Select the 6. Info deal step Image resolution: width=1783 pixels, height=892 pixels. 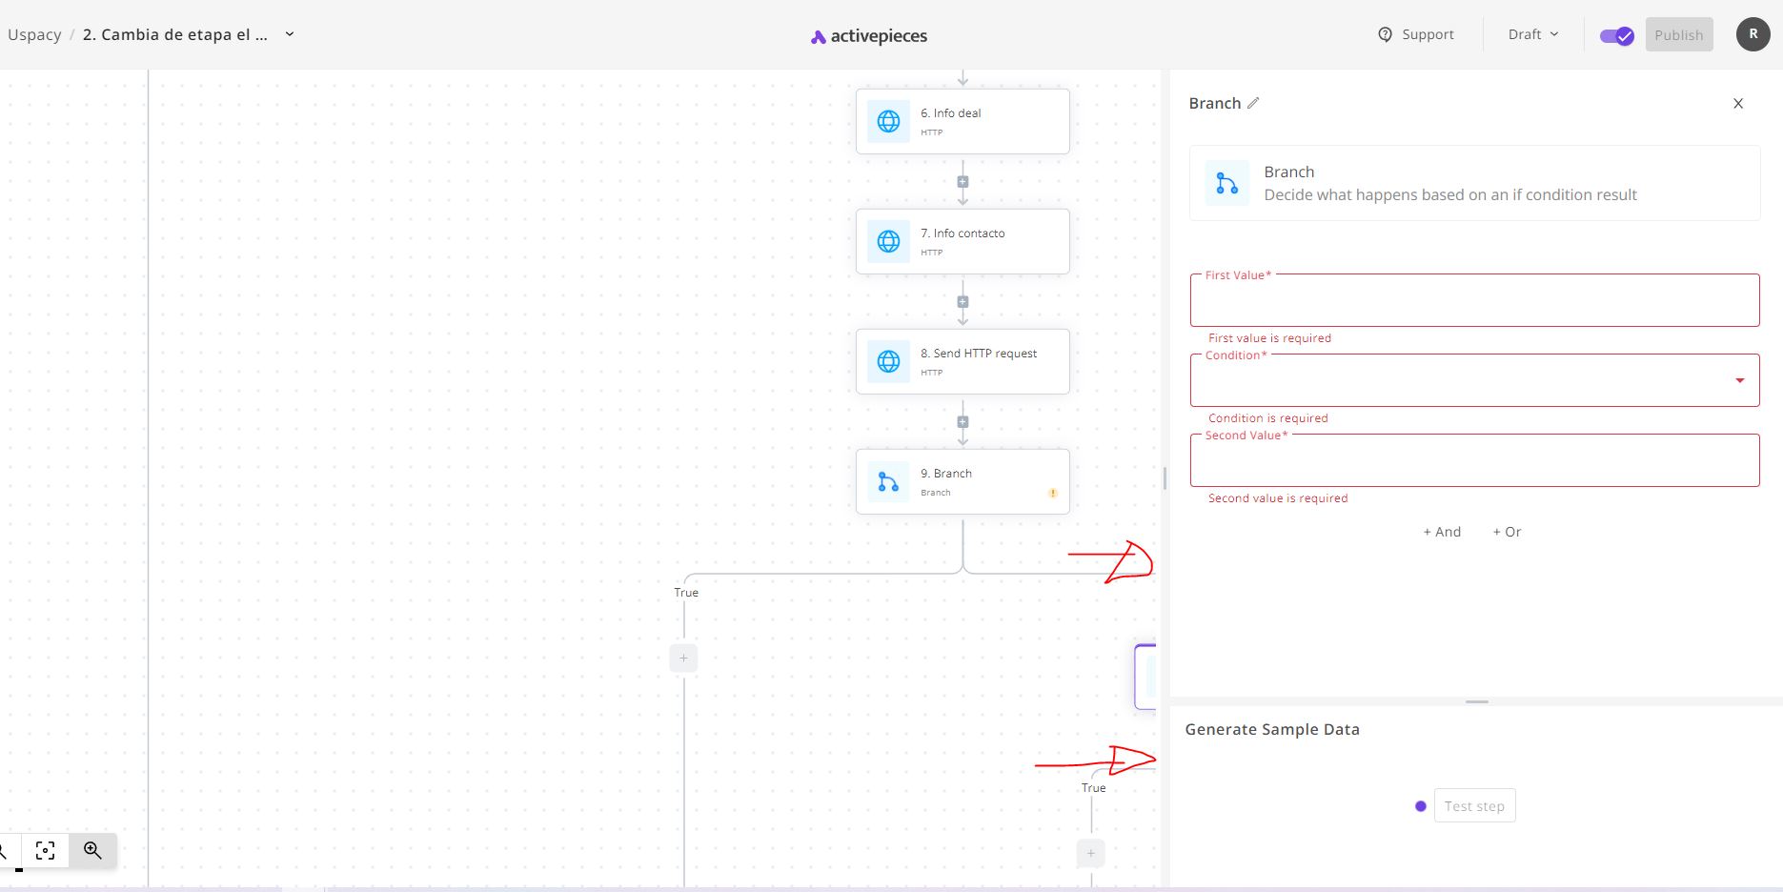point(962,122)
